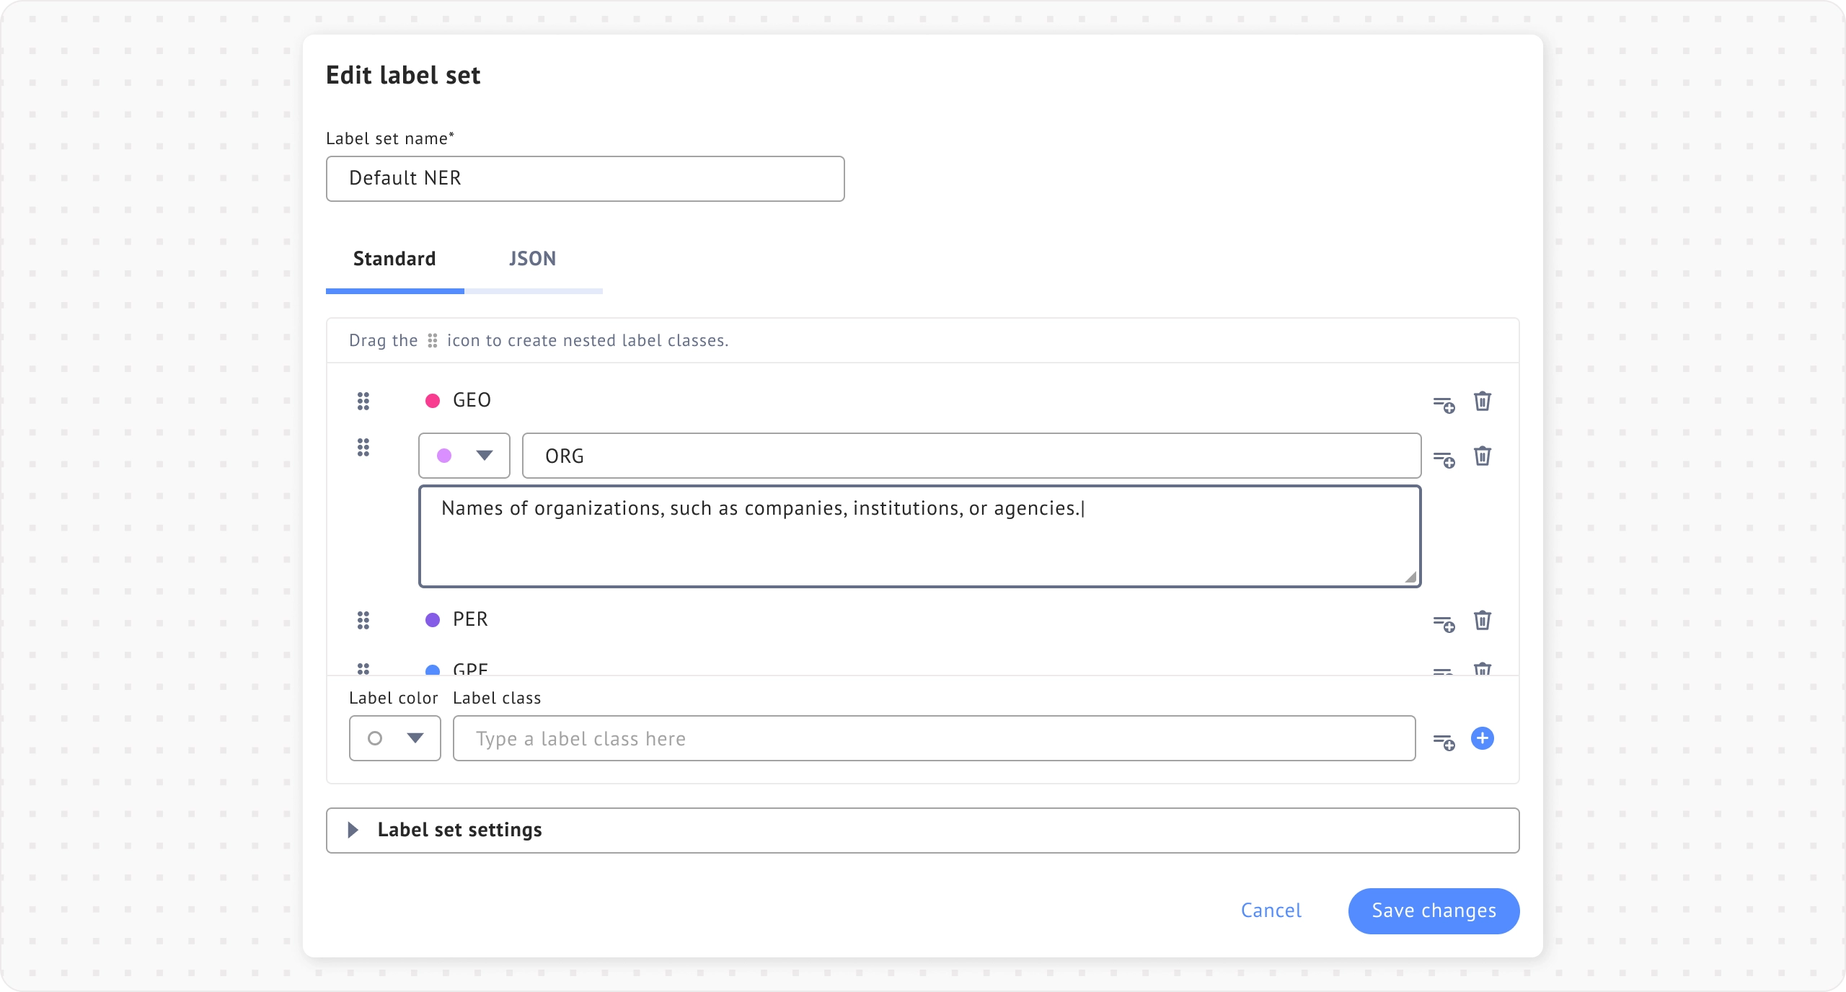Click the blue plus add-label button
This screenshot has height=992, width=1846.
click(1482, 738)
